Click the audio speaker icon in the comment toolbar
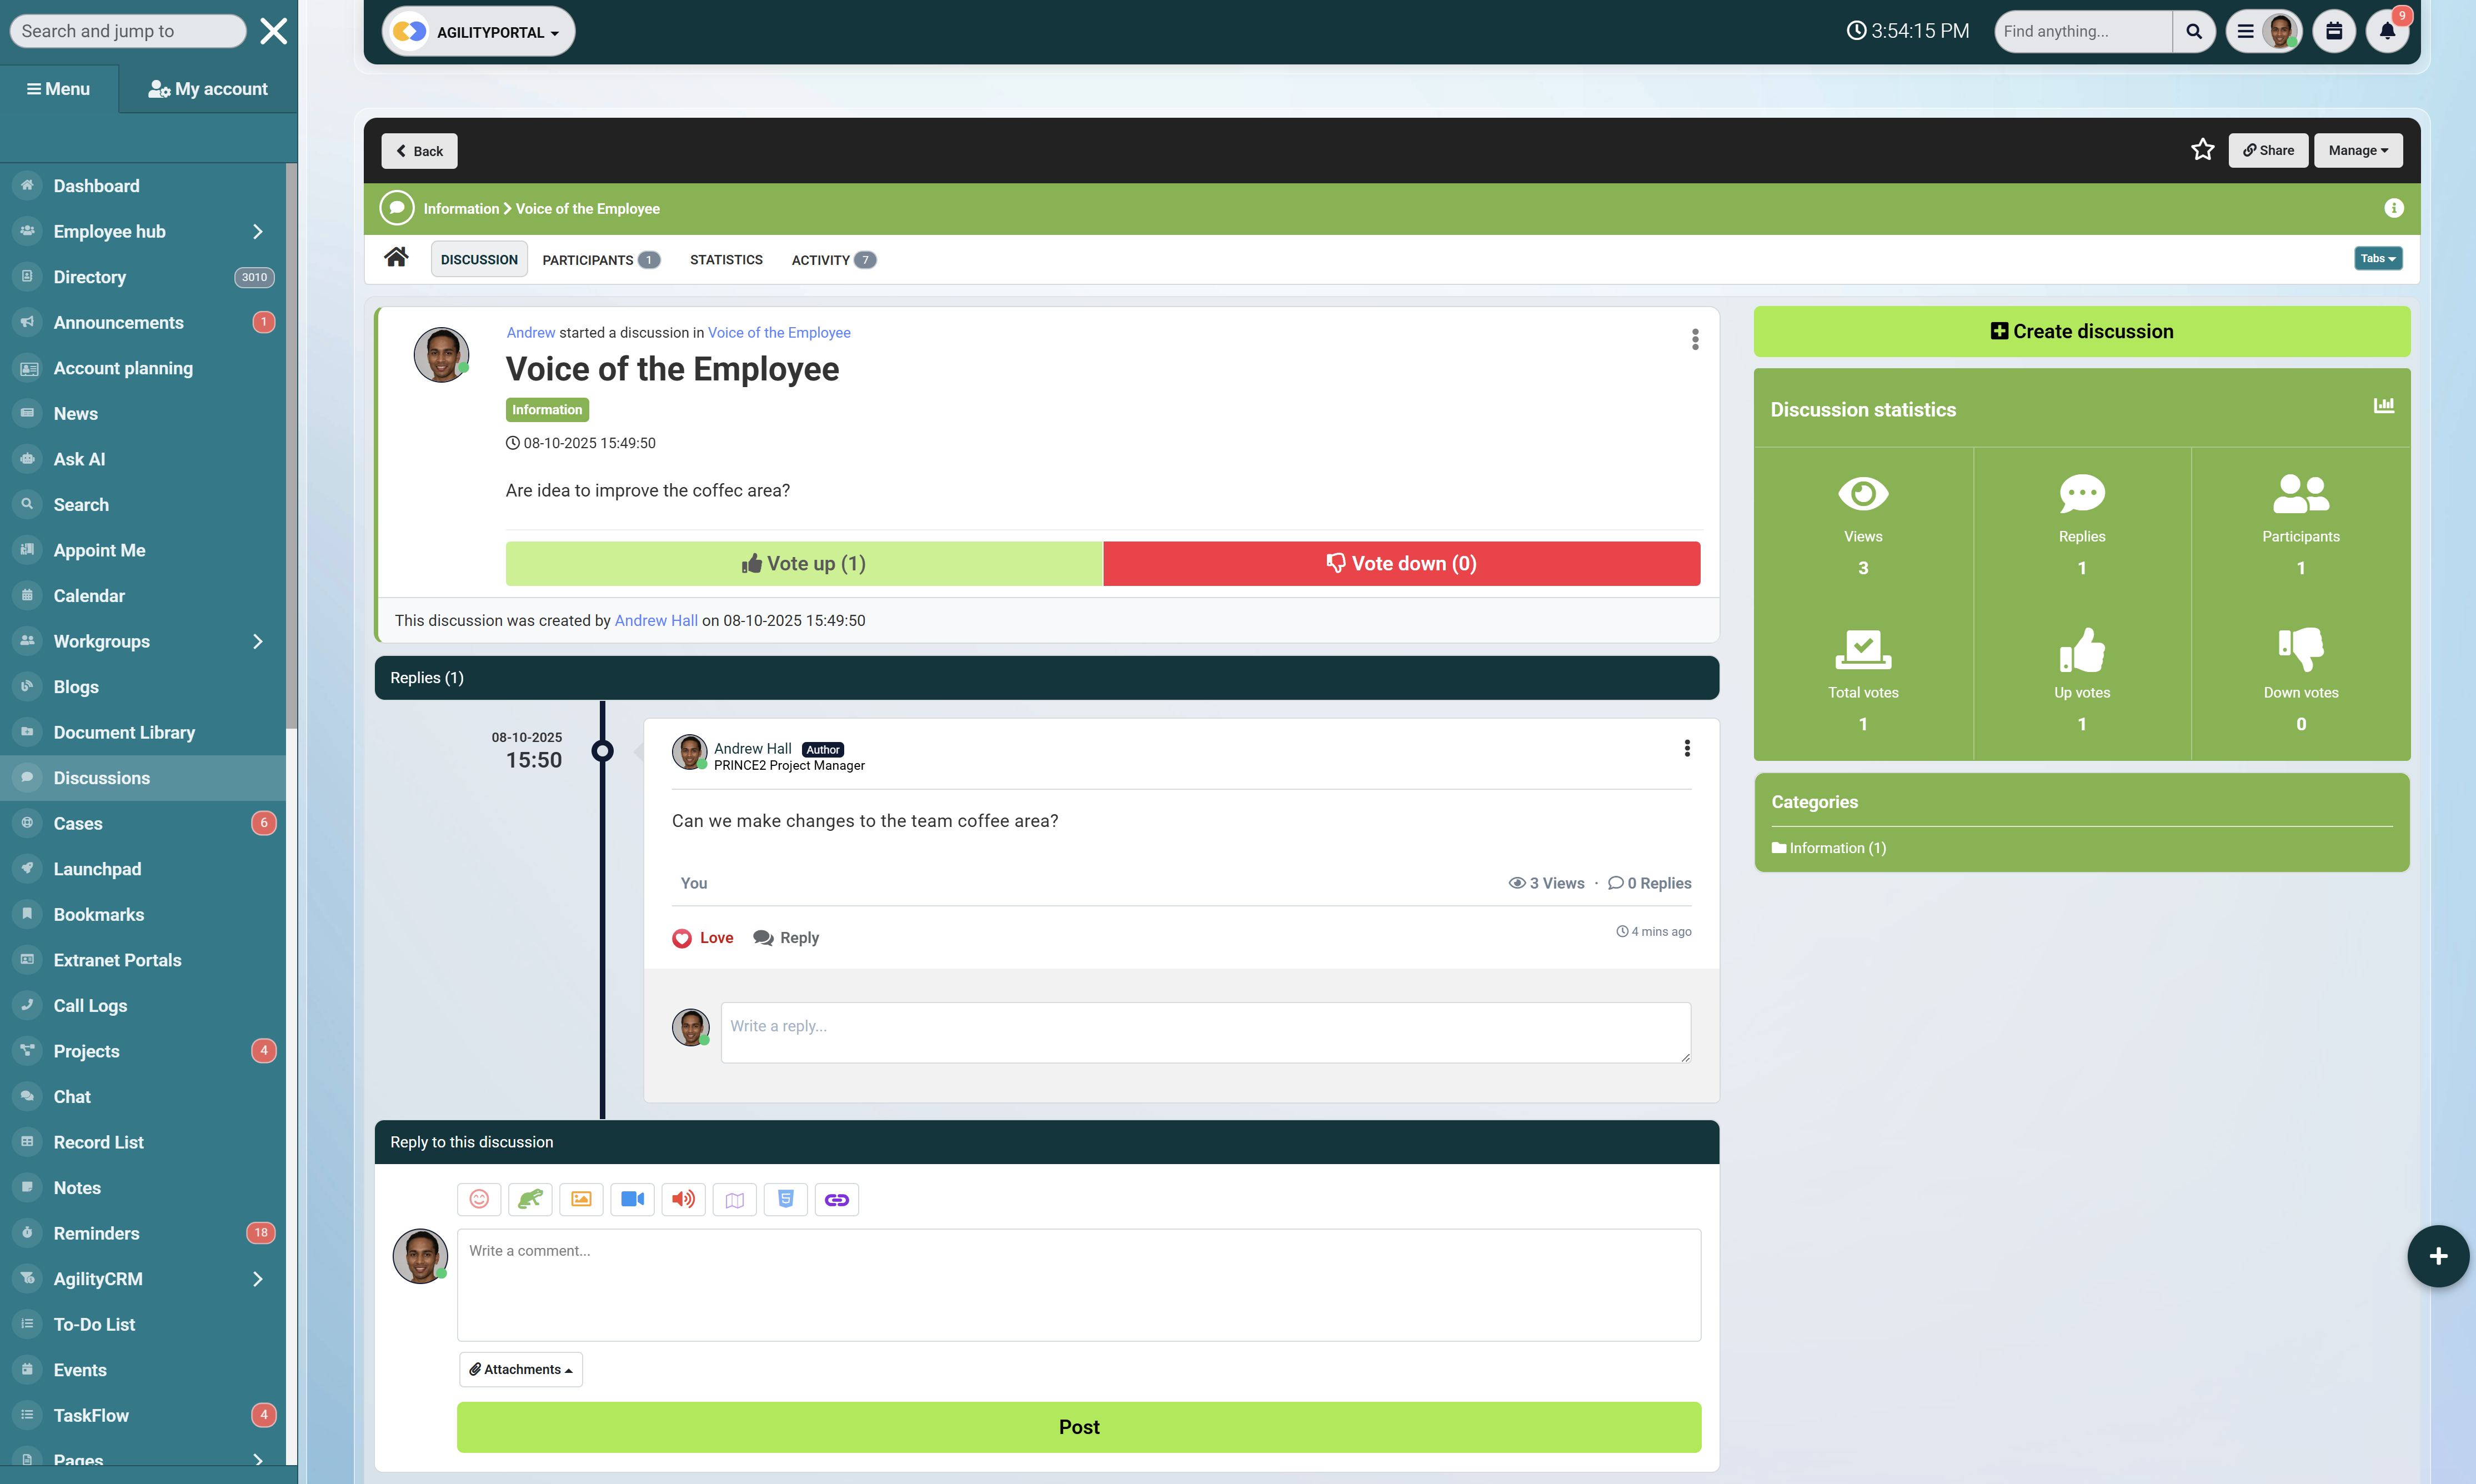Image resolution: width=2476 pixels, height=1484 pixels. pos(683,1199)
